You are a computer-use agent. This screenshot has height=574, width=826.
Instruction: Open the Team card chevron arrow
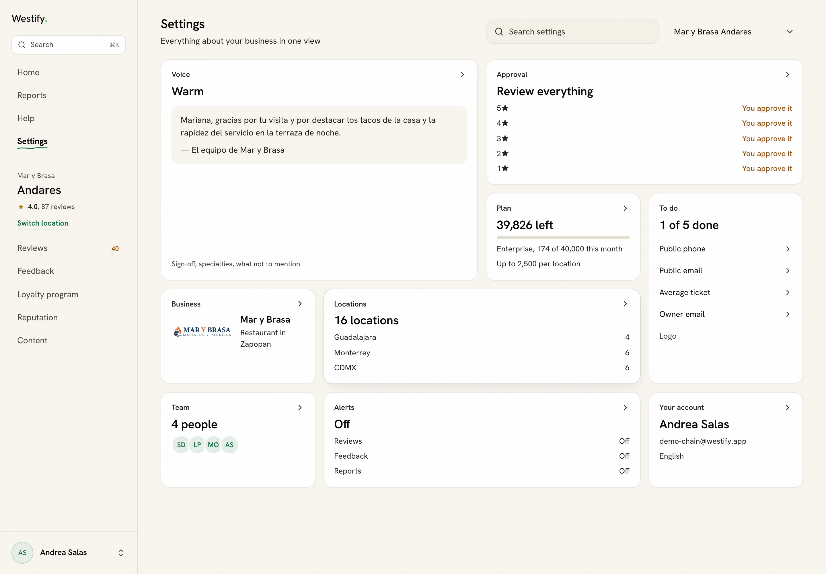[x=300, y=408]
